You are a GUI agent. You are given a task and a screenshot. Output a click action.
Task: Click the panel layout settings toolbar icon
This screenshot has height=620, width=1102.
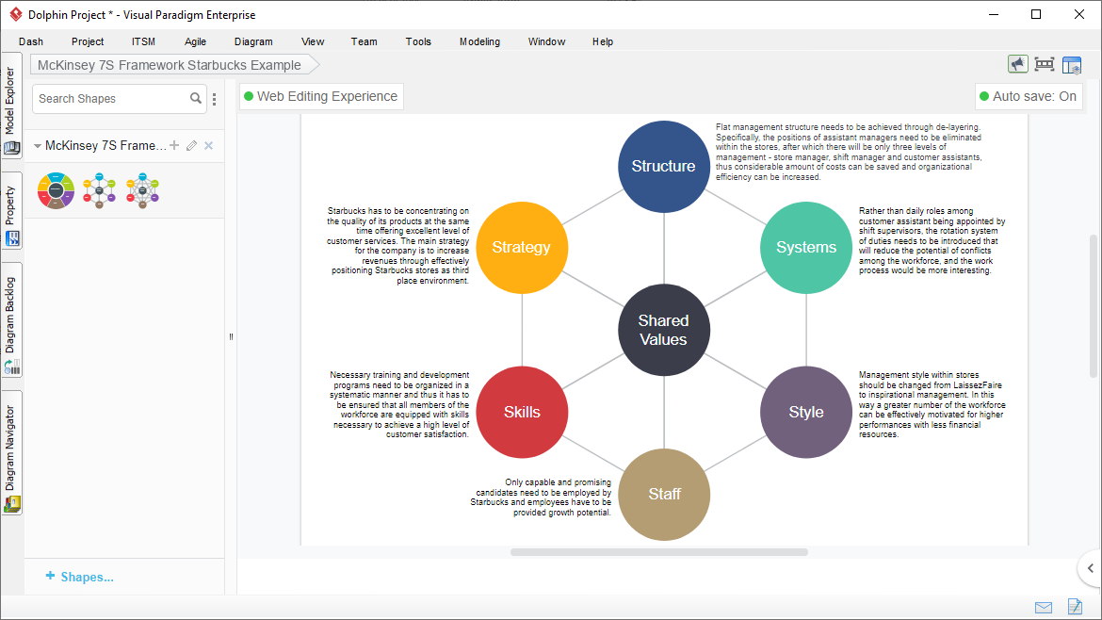click(1072, 65)
